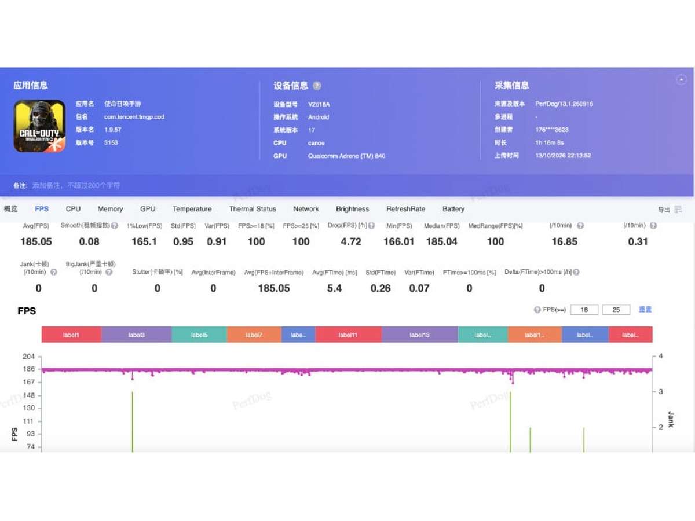The width and height of the screenshot is (695, 521).
Task: Go to the Temperature tab
Action: click(x=192, y=209)
